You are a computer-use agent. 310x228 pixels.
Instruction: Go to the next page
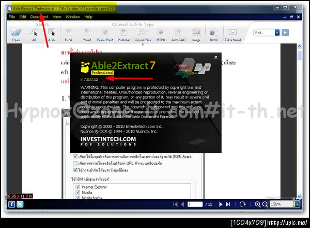pos(221,204)
